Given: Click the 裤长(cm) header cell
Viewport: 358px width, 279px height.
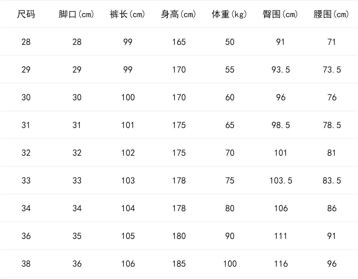Looking at the screenshot, I should [x=128, y=14].
